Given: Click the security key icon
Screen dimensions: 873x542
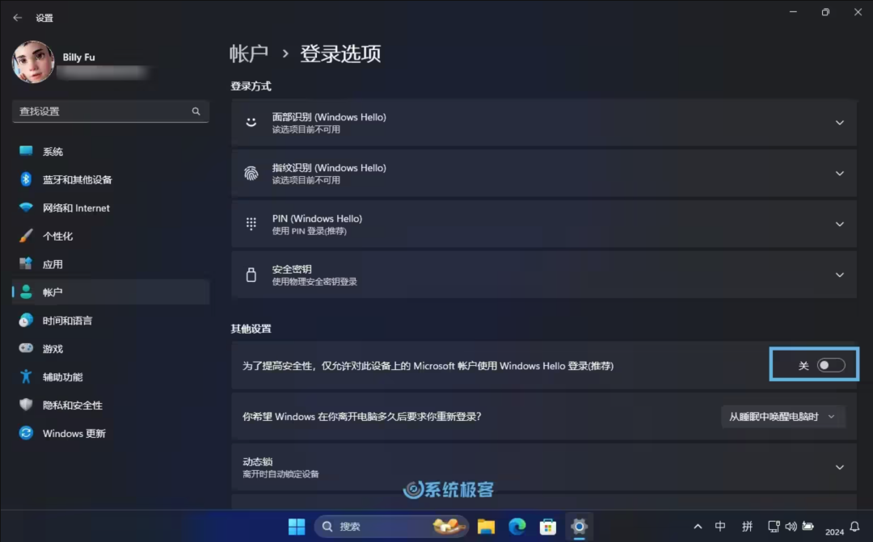Looking at the screenshot, I should (251, 275).
